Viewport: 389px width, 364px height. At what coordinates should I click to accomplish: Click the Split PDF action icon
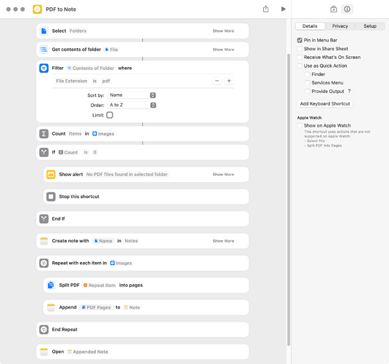tap(51, 285)
